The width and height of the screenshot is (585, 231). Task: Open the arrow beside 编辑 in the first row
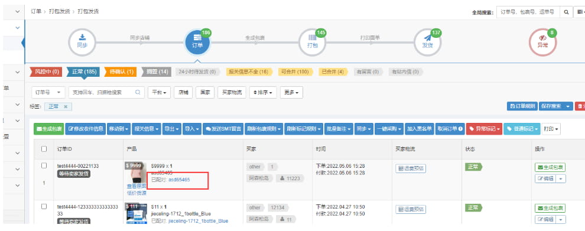click(561, 179)
